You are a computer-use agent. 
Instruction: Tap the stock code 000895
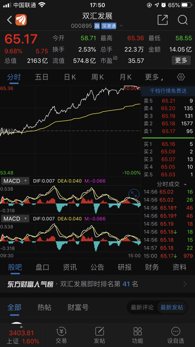(x=81, y=26)
